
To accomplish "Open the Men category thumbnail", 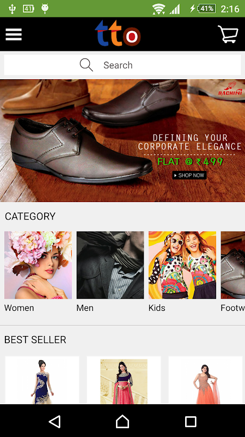I will tap(111, 265).
